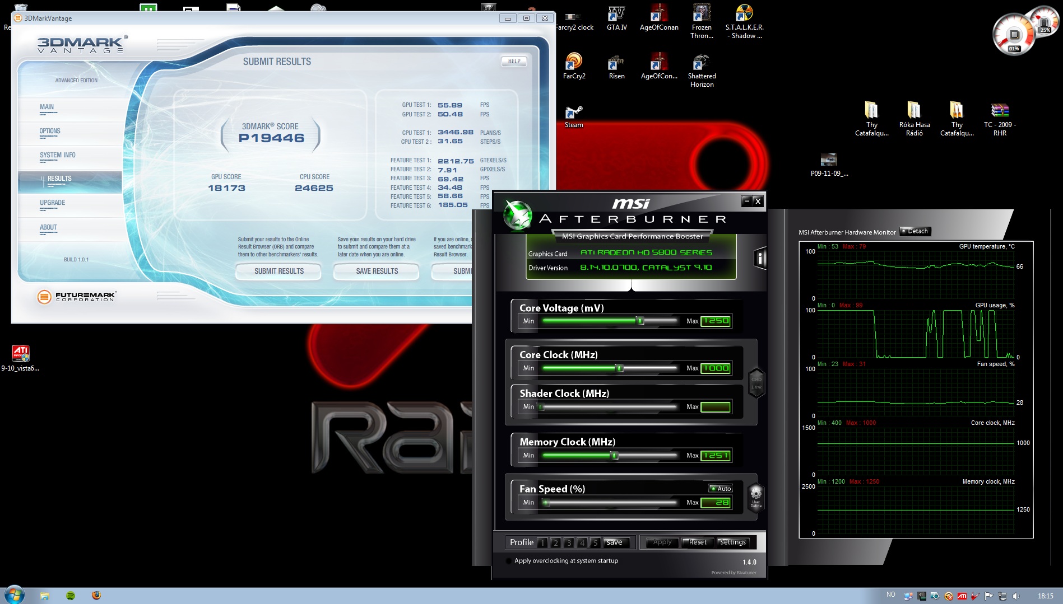This screenshot has width=1063, height=604.
Task: Click the volume speaker tray icon
Action: (x=1016, y=596)
